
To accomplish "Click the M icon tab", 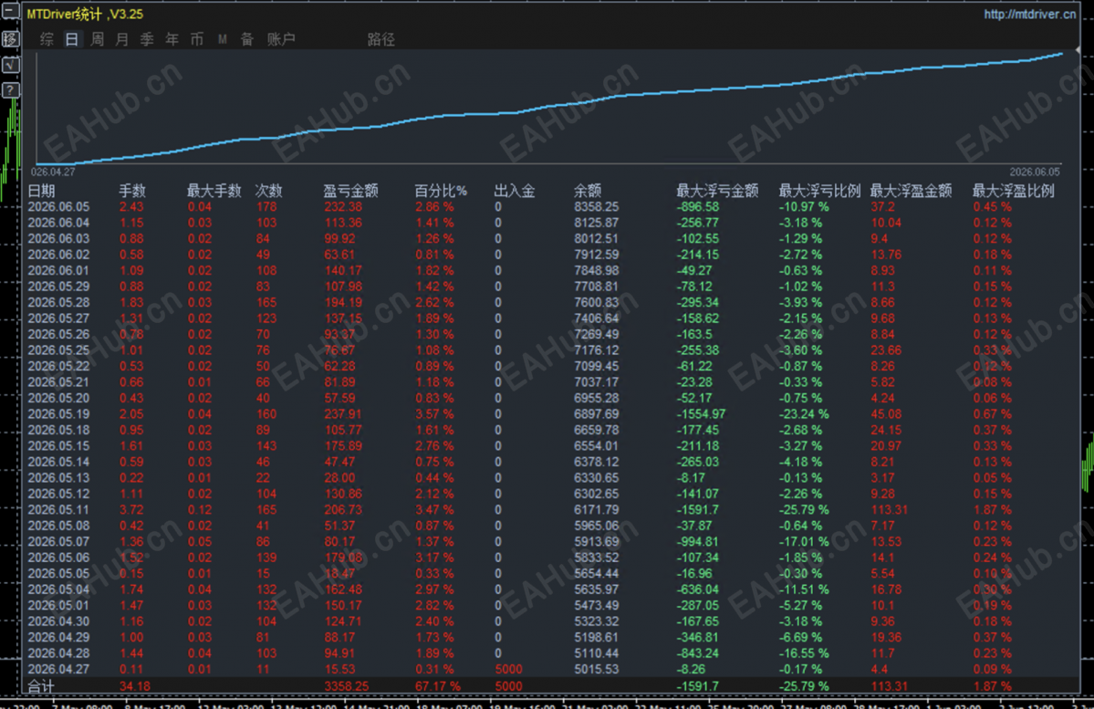I will coord(223,39).
